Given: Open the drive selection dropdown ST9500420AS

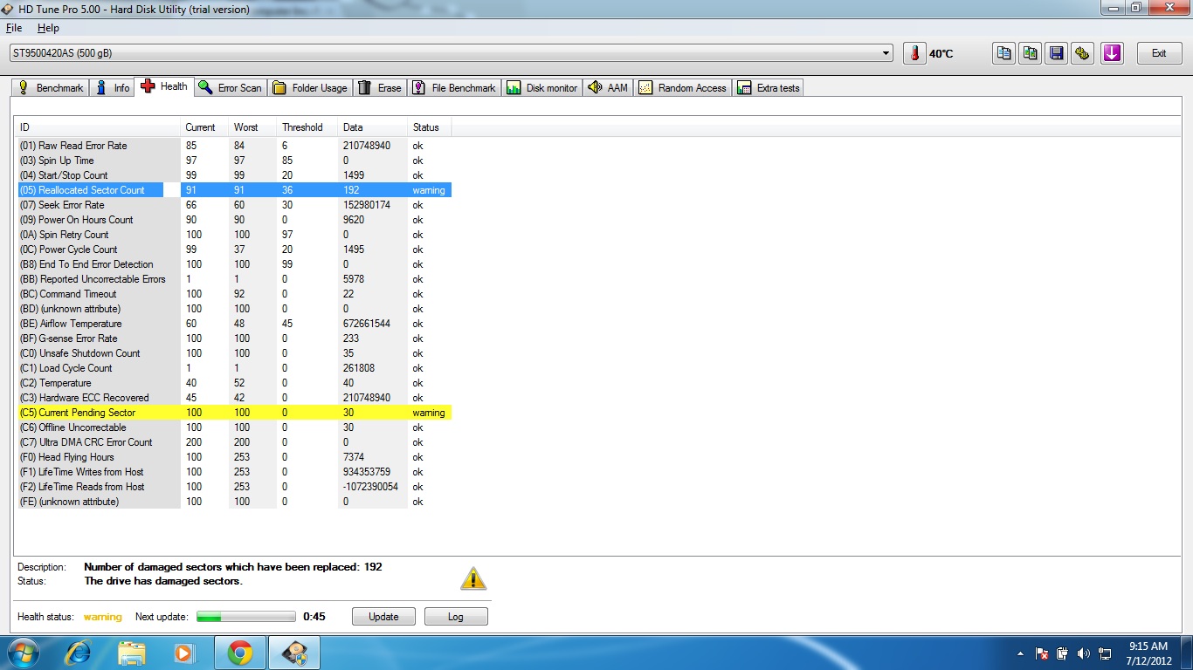Looking at the screenshot, I should click(451, 53).
